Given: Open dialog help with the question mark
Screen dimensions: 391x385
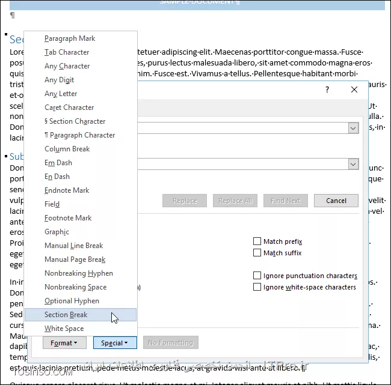Looking at the screenshot, I should coord(327,89).
